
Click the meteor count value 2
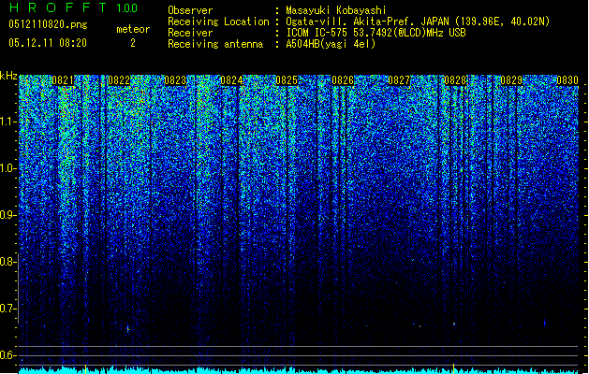pyautogui.click(x=133, y=43)
